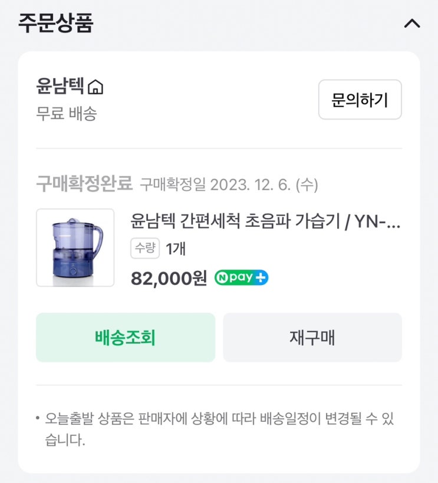Click the 수량 badge
This screenshot has width=438, height=483.
pyautogui.click(x=145, y=249)
